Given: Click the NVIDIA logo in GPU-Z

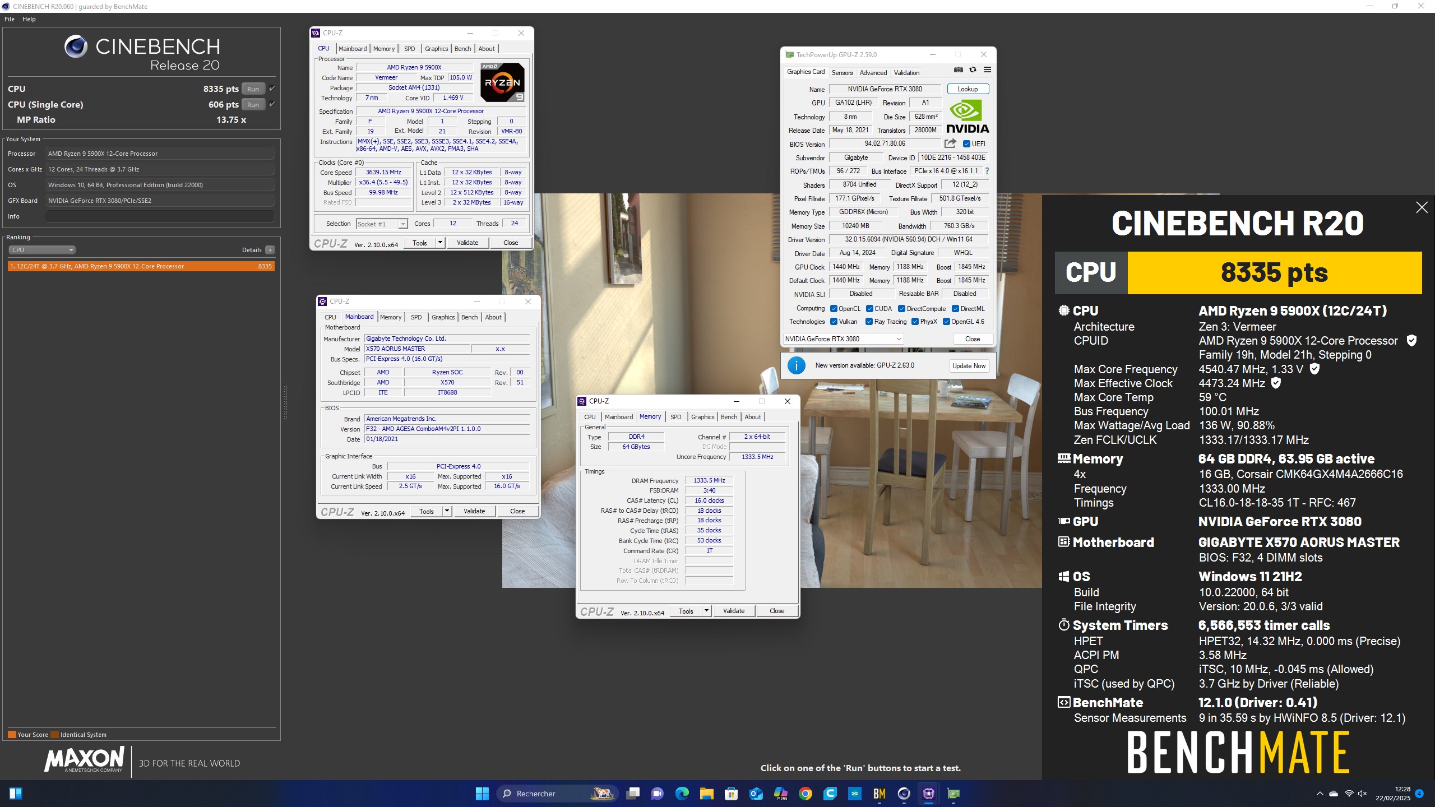Looking at the screenshot, I should (968, 117).
